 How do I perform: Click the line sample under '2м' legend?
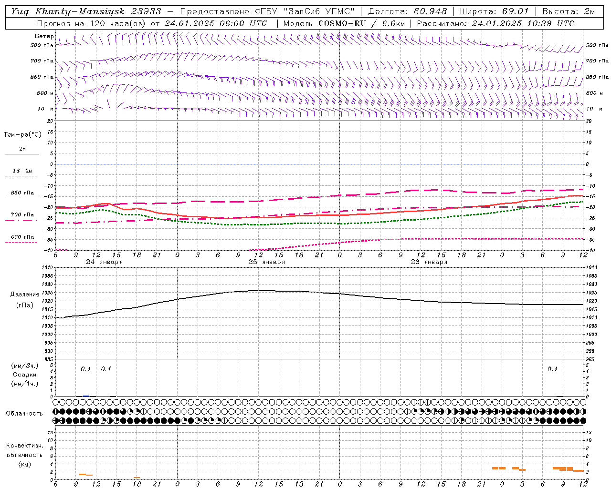click(x=22, y=154)
